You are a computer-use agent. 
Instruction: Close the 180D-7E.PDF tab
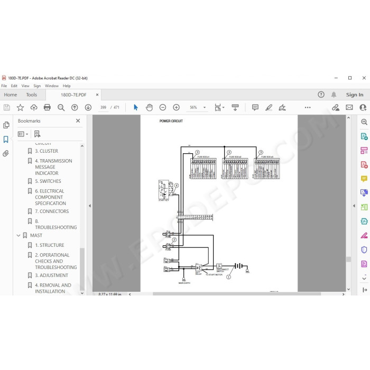click(x=97, y=95)
